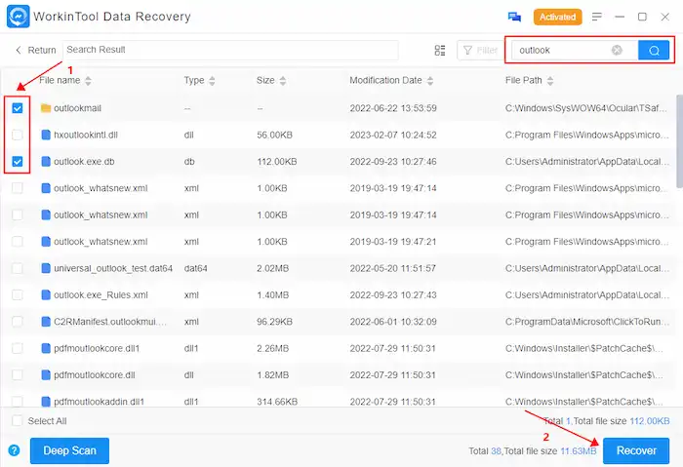The height and width of the screenshot is (467, 683).
Task: Click the outlookmail folder icon
Action: pos(45,107)
